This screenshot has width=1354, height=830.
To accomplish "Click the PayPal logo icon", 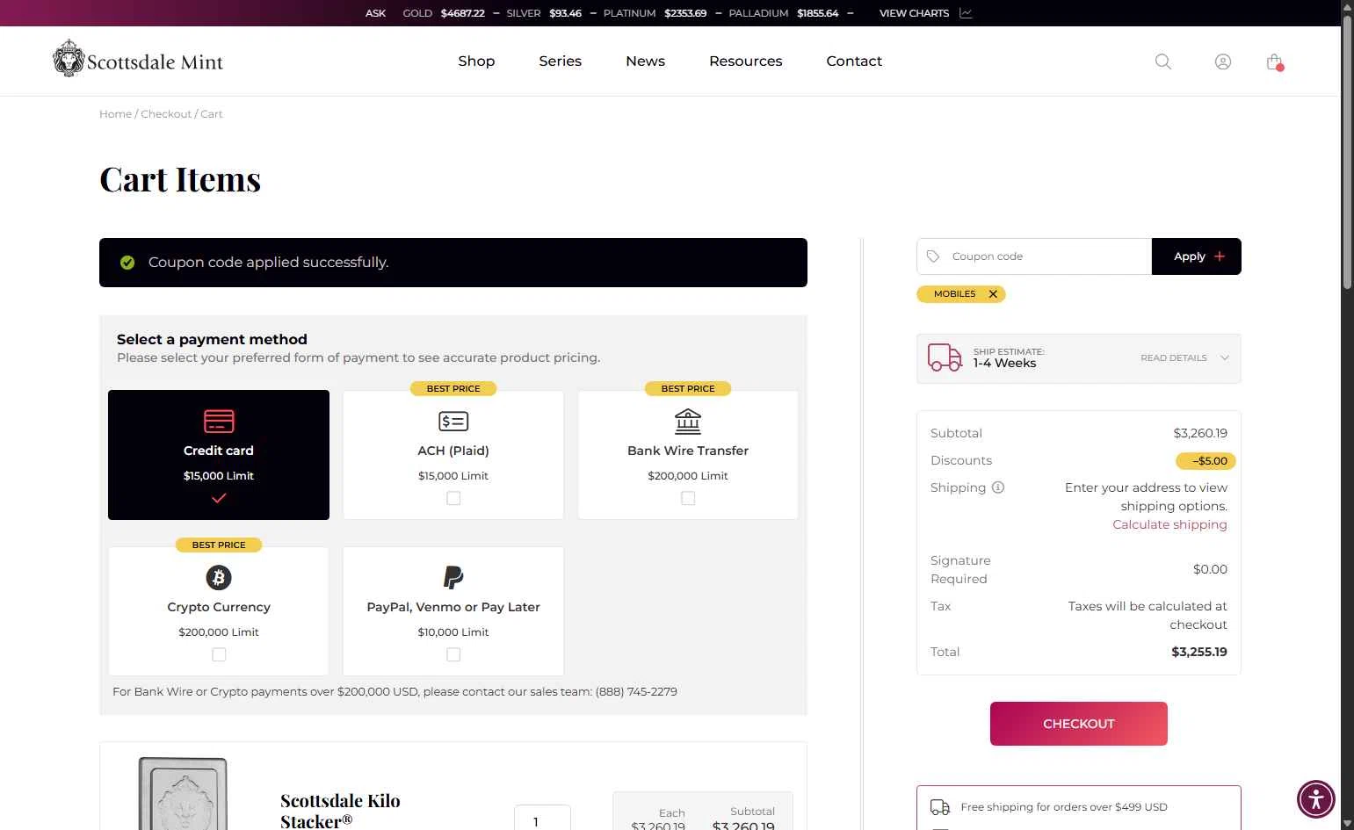I will [453, 578].
